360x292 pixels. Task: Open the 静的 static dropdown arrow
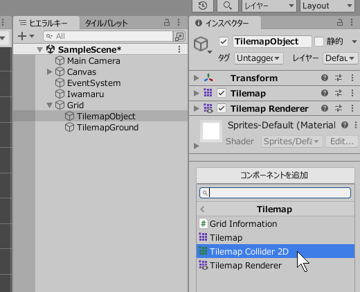[x=354, y=42]
